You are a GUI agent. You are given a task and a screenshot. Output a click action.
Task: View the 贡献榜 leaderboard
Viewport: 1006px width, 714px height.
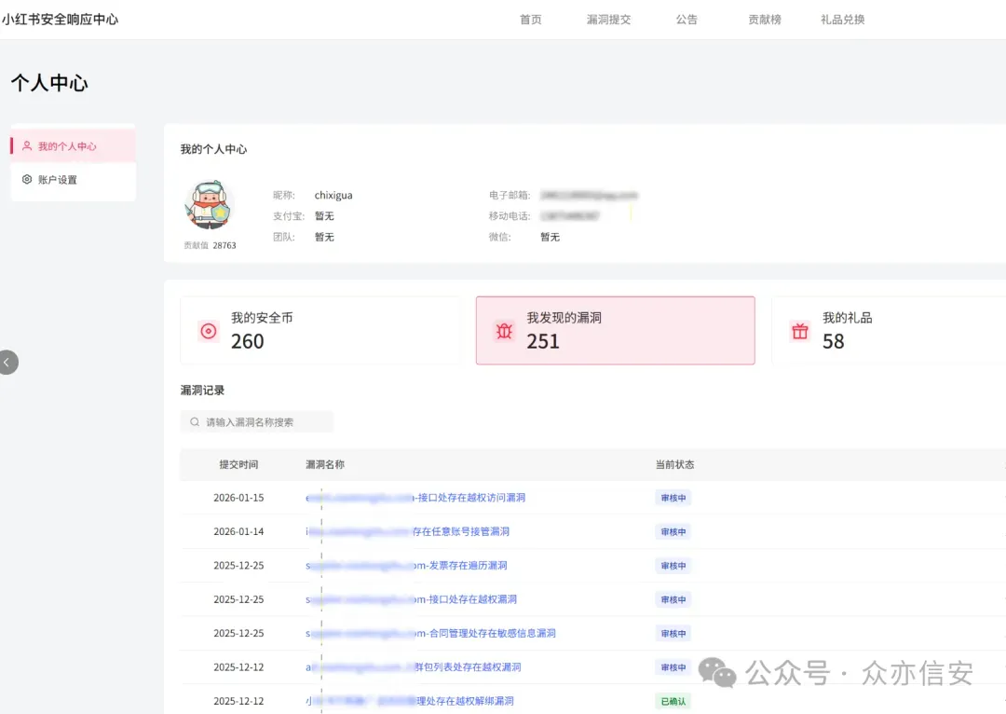pos(764,20)
